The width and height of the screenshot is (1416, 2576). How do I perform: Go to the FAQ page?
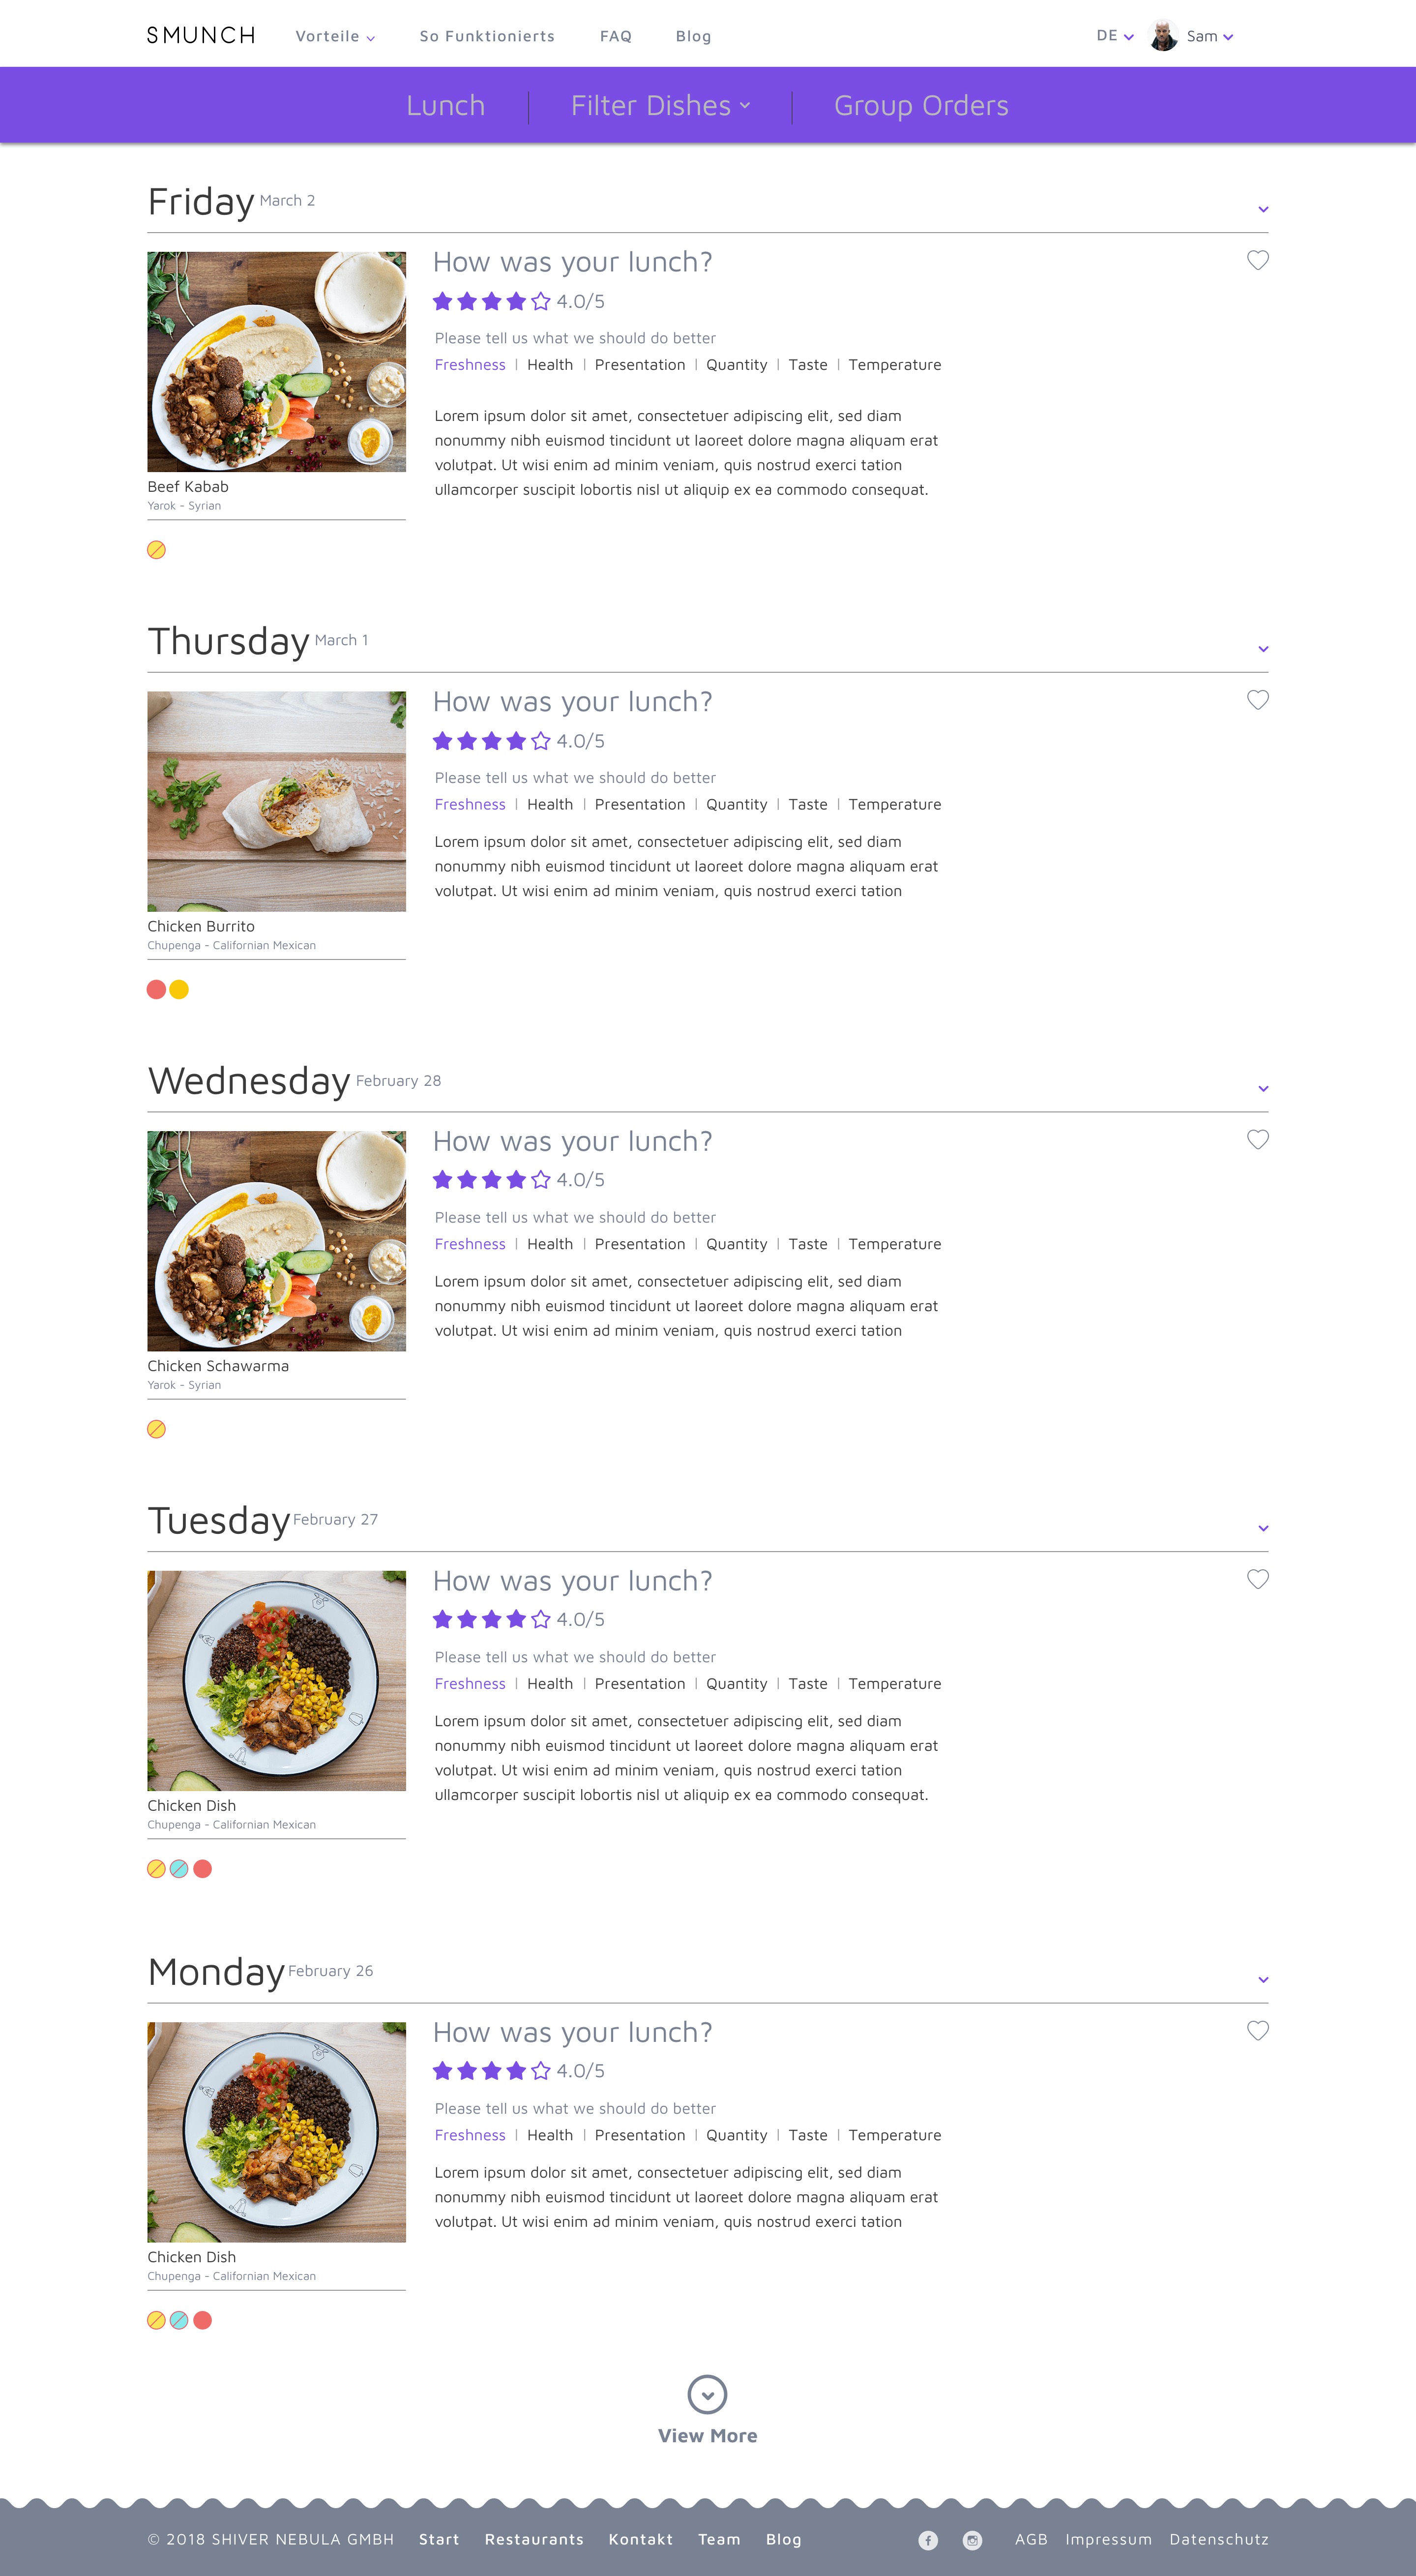click(616, 36)
